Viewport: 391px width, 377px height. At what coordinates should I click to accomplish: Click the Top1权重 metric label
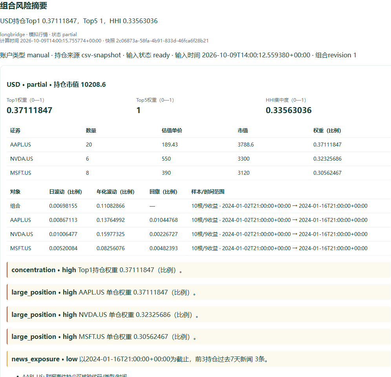pyautogui.click(x=26, y=100)
